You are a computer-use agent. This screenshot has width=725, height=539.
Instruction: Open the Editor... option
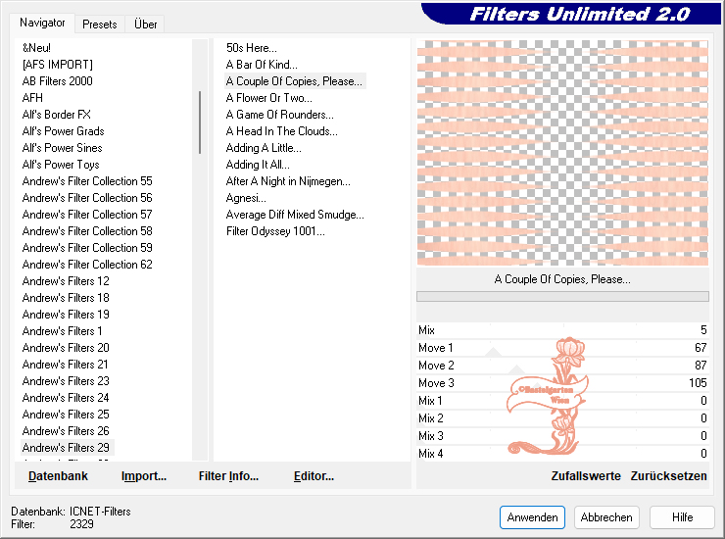pyautogui.click(x=314, y=476)
